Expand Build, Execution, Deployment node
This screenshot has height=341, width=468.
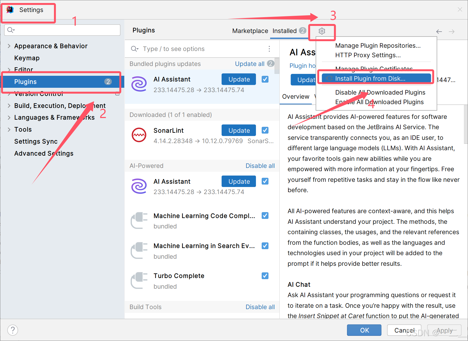9,105
